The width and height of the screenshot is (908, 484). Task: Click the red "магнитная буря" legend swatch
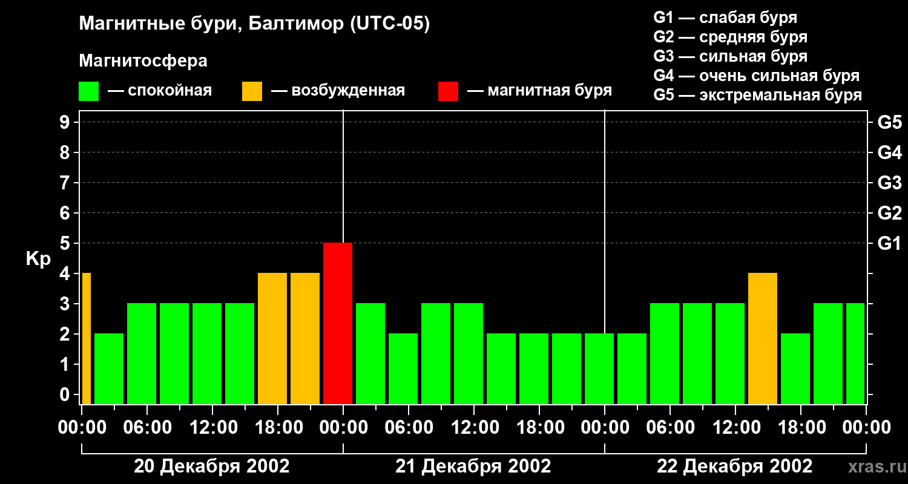448,91
